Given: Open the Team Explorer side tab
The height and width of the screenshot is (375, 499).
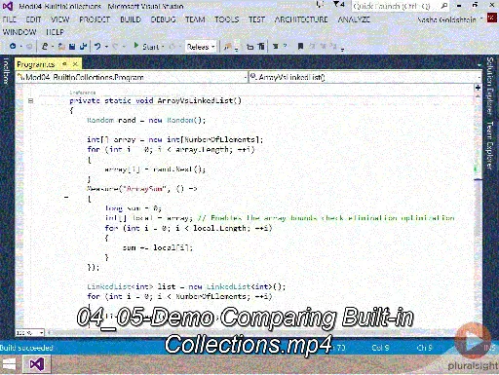Looking at the screenshot, I should point(490,145).
